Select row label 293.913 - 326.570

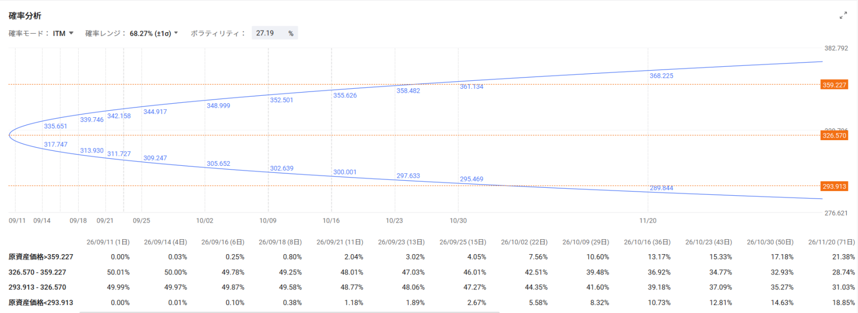pos(37,287)
